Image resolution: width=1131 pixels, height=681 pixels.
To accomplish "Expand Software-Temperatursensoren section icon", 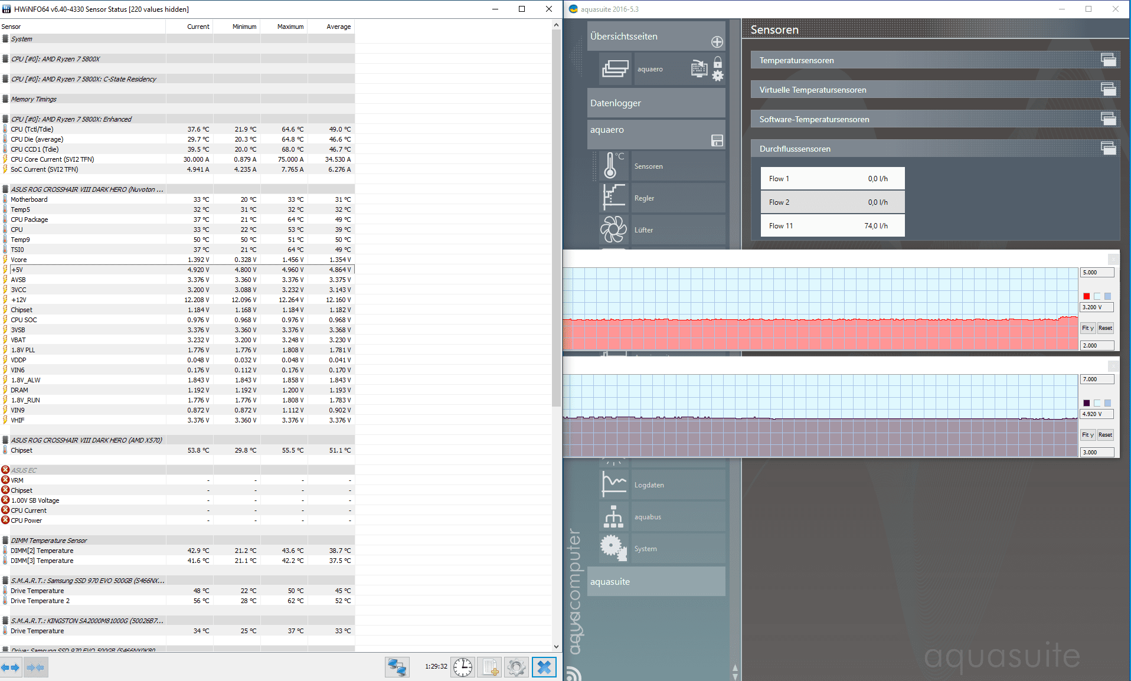I will (1109, 119).
